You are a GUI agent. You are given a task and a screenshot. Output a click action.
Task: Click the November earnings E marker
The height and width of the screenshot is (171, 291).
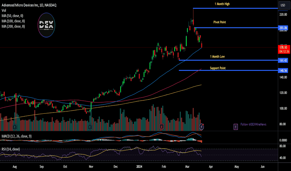click(90, 127)
